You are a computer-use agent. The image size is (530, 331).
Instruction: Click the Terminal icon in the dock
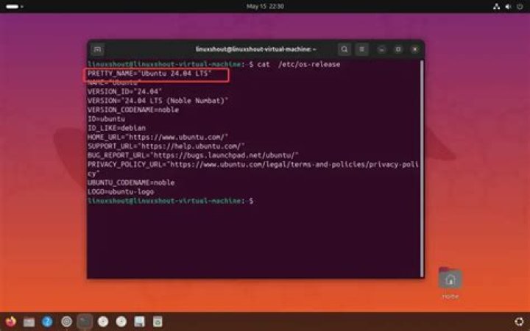pos(85,321)
